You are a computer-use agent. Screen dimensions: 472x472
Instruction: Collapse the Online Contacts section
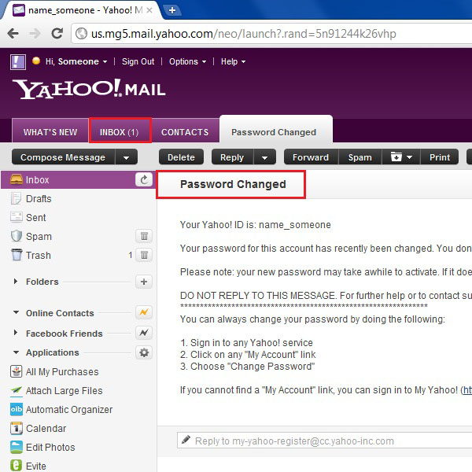pyautogui.click(x=17, y=312)
